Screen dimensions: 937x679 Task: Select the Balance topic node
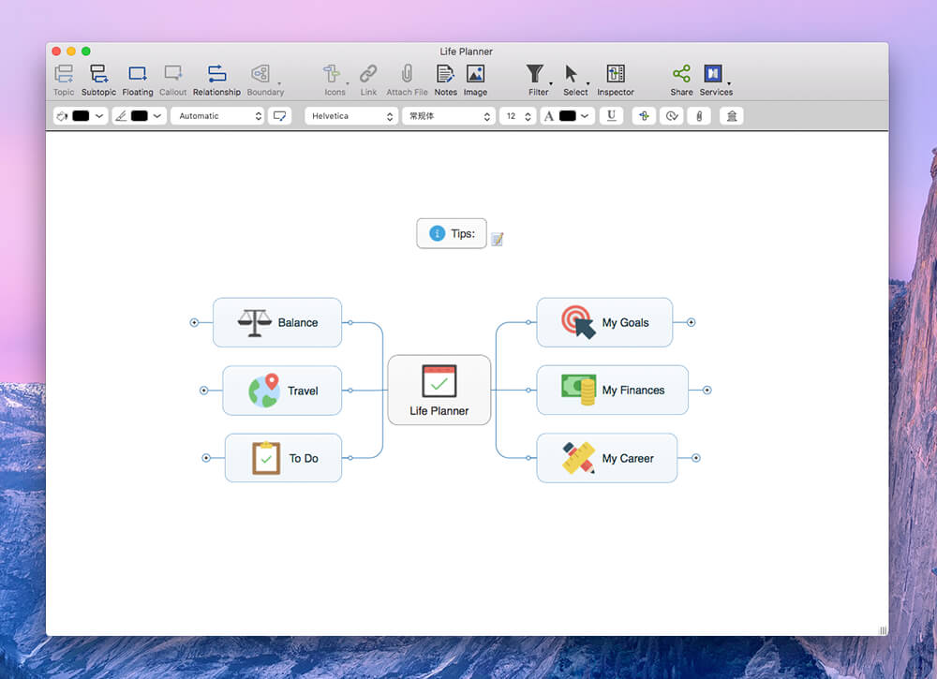point(277,322)
